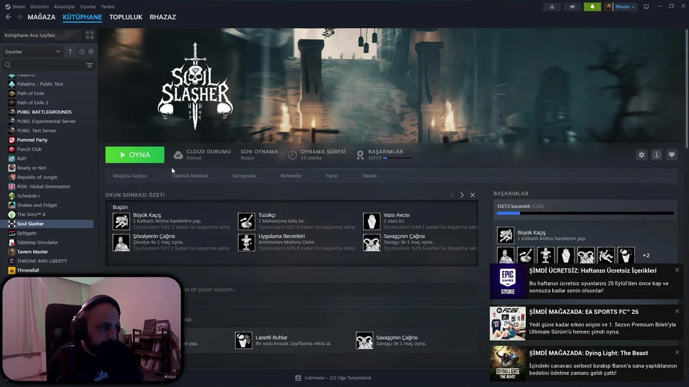Select Pummel Party in library
The height and width of the screenshot is (387, 689).
pyautogui.click(x=32, y=140)
